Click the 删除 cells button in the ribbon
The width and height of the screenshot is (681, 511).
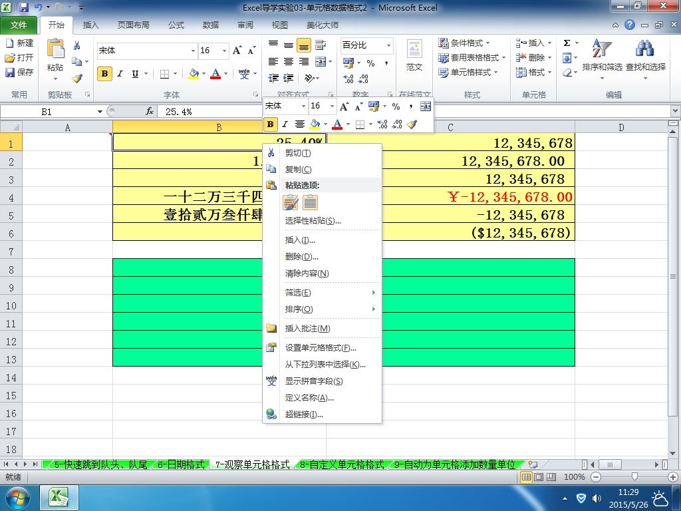(x=533, y=57)
